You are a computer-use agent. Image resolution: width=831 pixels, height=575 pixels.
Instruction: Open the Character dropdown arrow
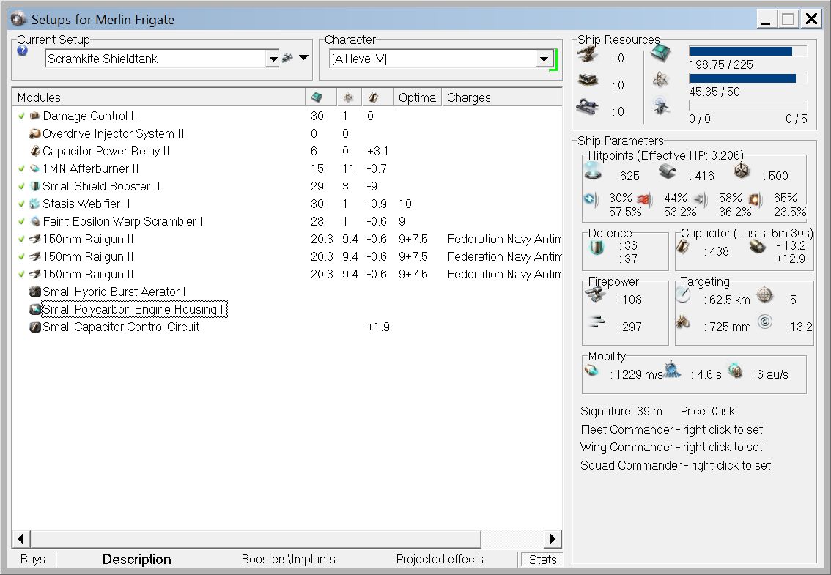tap(544, 59)
